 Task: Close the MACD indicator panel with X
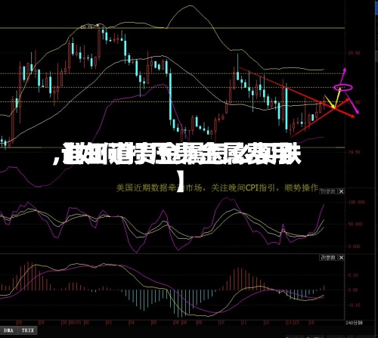[341, 258]
